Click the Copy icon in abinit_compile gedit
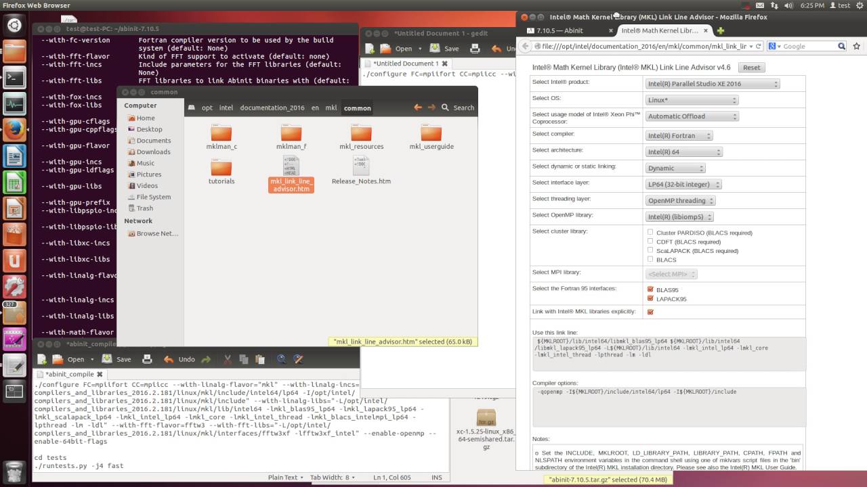 (242, 359)
